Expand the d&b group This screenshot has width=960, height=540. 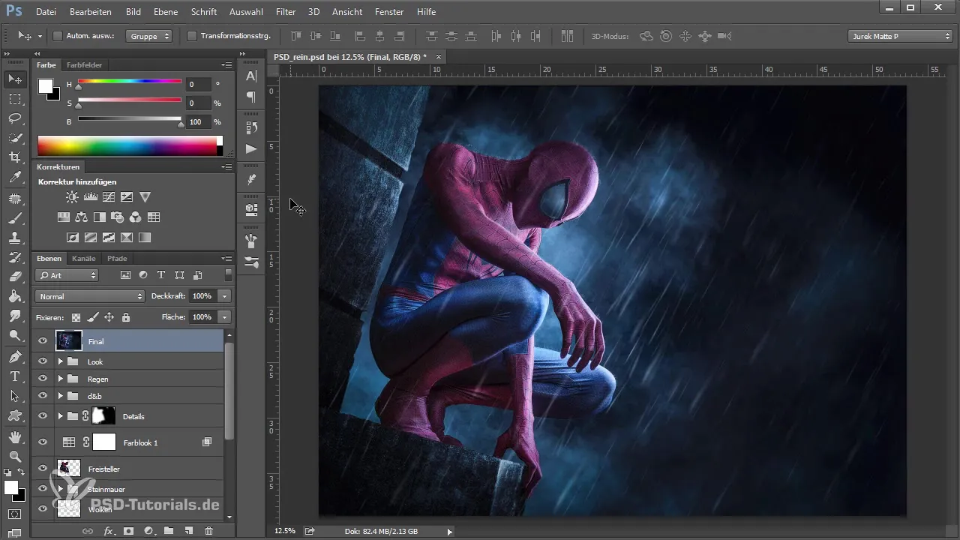coord(60,395)
